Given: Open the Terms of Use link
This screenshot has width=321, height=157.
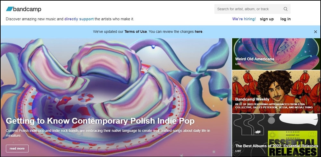Looking at the screenshot, I should (135, 32).
